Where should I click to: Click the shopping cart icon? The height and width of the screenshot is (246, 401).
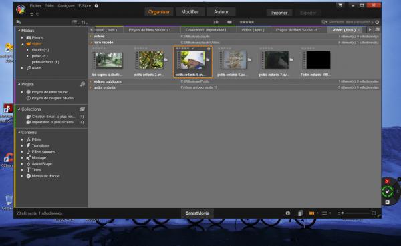pos(340,5)
